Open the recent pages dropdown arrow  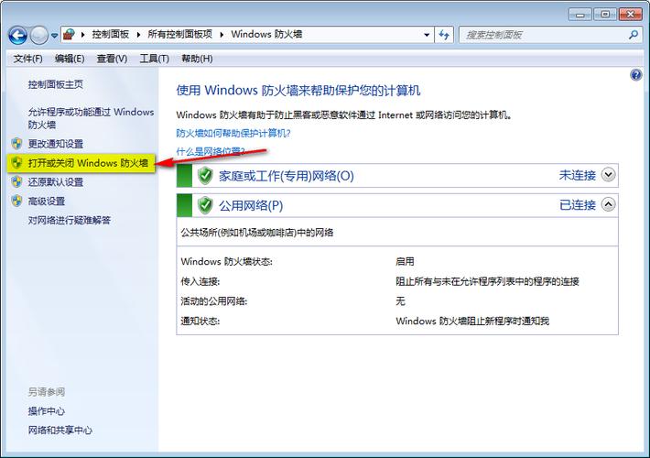54,36
